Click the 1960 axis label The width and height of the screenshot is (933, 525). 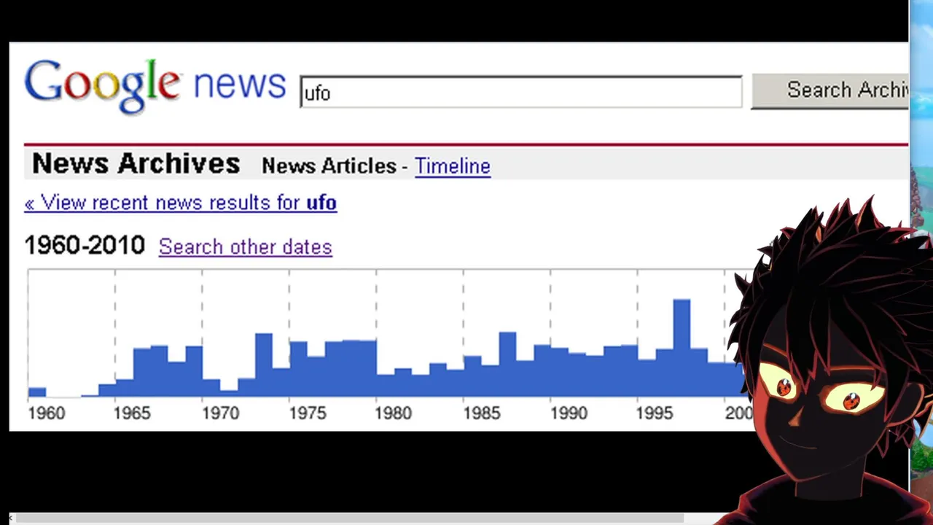click(47, 413)
